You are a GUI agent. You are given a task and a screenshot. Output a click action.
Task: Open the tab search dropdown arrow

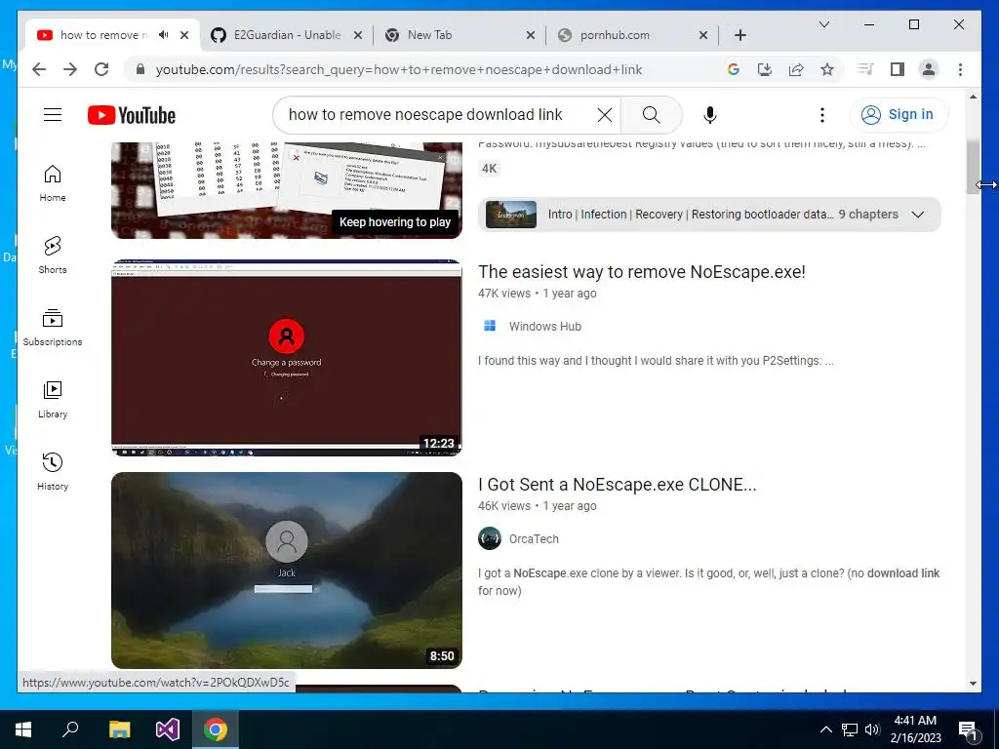(x=823, y=24)
